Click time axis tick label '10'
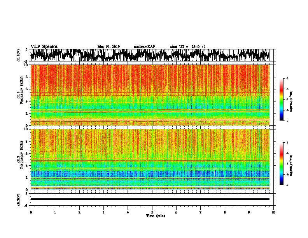The image size is (308, 238). click(x=273, y=212)
